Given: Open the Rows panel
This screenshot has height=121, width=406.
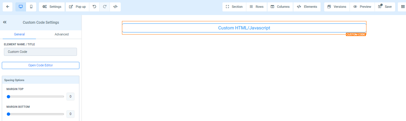Looking at the screenshot, I should pos(256,7).
